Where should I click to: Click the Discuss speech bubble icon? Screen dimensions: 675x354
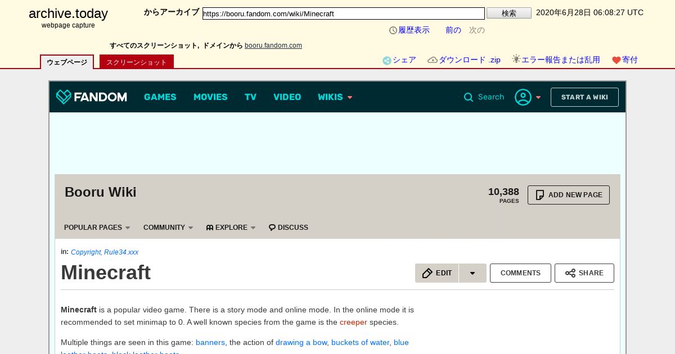272,228
